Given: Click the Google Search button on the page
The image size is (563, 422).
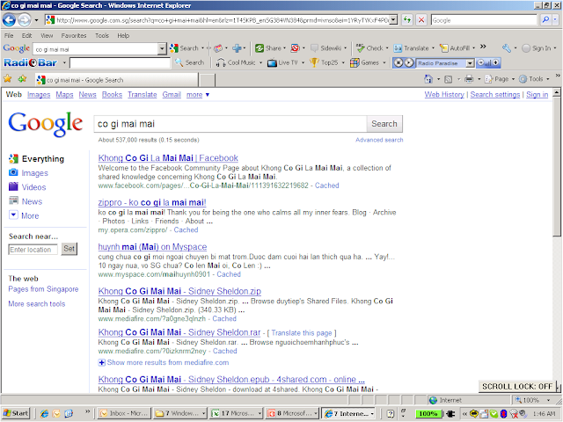Looking at the screenshot, I should pyautogui.click(x=384, y=124).
